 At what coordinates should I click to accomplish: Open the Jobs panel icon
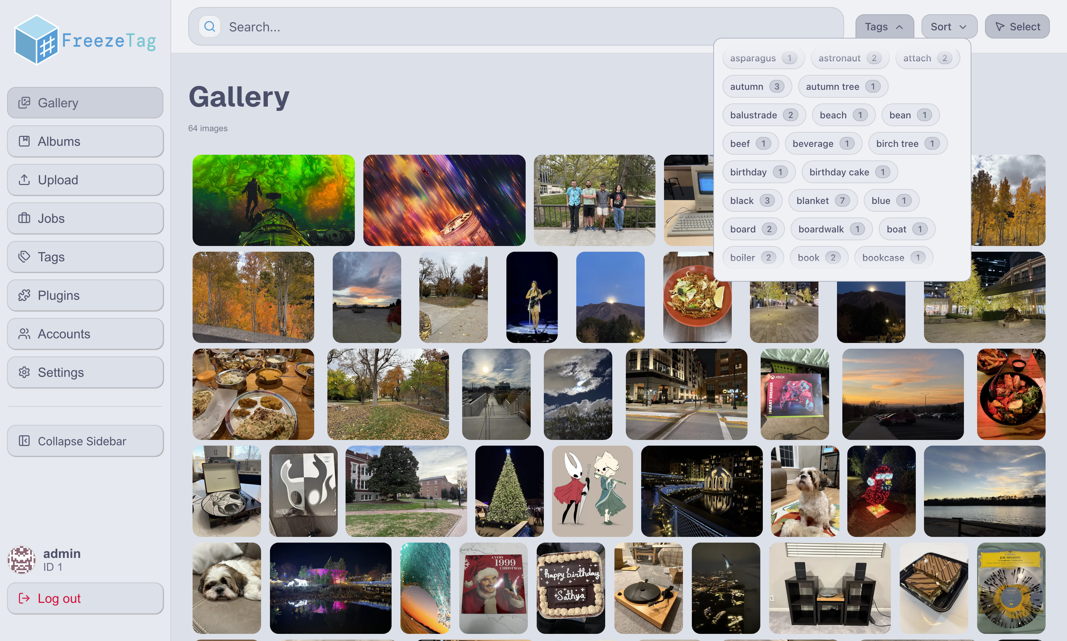tap(25, 218)
